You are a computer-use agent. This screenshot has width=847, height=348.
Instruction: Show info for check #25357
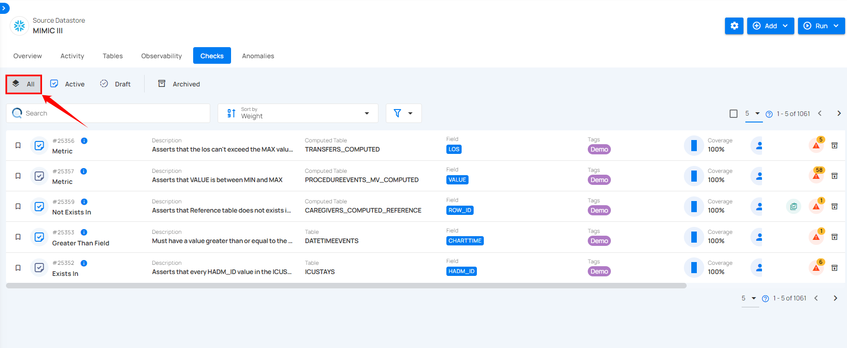84,171
